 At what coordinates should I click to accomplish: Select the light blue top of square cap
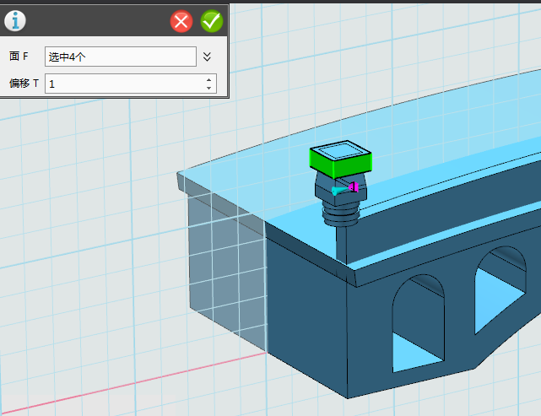(343, 151)
